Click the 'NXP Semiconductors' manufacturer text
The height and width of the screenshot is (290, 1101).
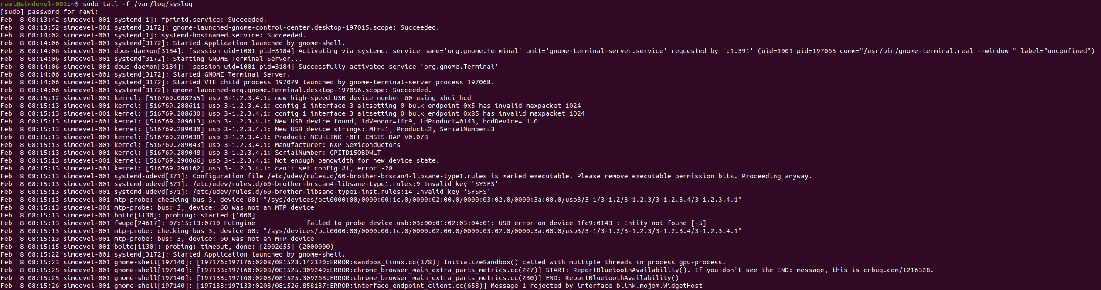[x=373, y=145]
